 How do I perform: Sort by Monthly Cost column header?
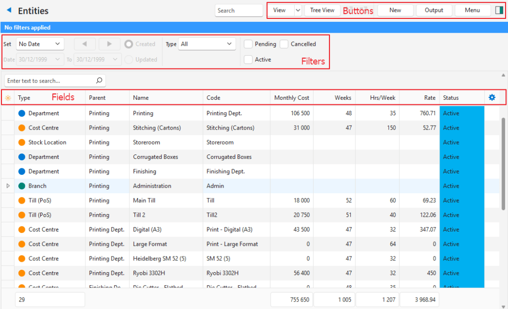[292, 98]
